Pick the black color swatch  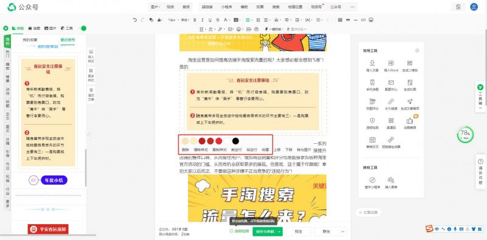click(x=236, y=141)
